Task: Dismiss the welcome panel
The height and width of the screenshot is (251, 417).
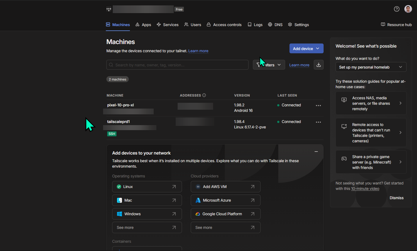Action: [x=397, y=198]
